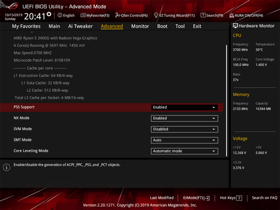This screenshot has height=210, width=280.
Task: Open the SMT Mode dropdown
Action: pyautogui.click(x=184, y=140)
